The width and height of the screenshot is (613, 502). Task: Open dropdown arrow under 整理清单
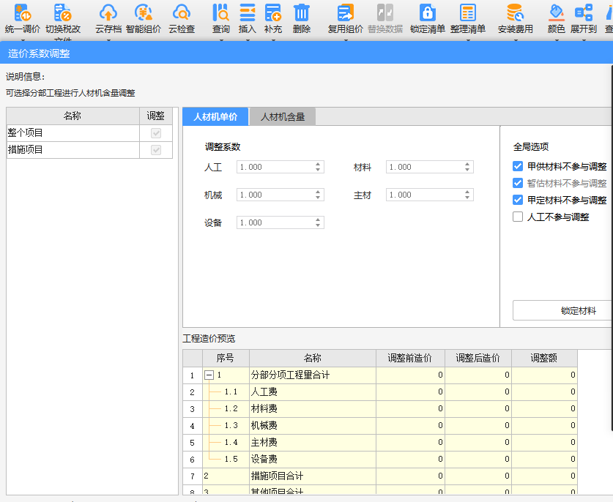pyautogui.click(x=467, y=40)
